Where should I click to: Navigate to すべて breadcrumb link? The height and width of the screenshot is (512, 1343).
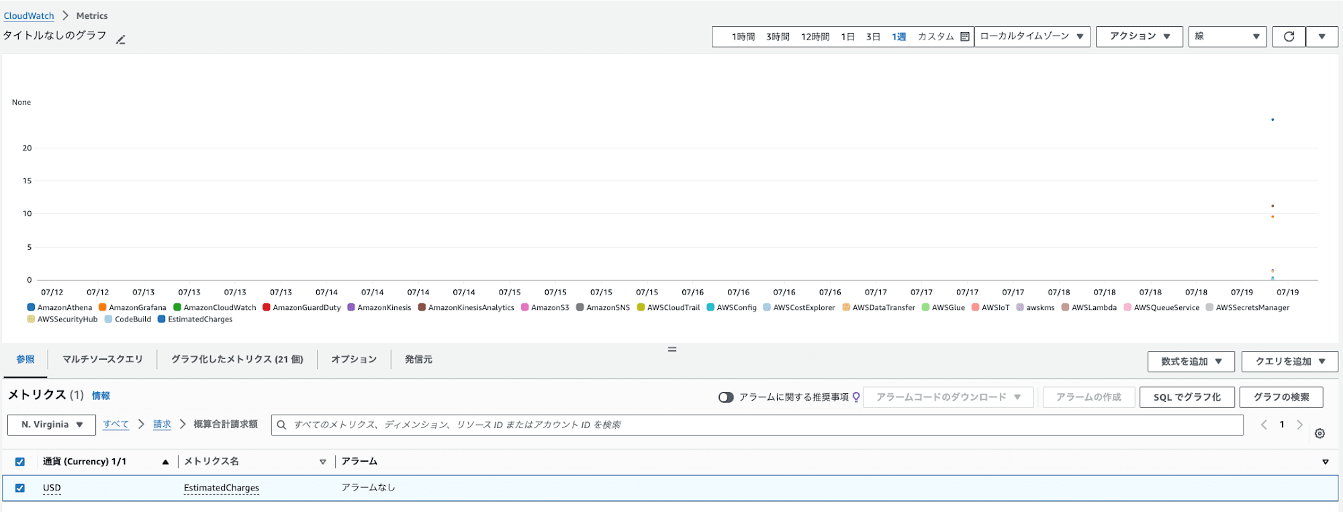(115, 424)
